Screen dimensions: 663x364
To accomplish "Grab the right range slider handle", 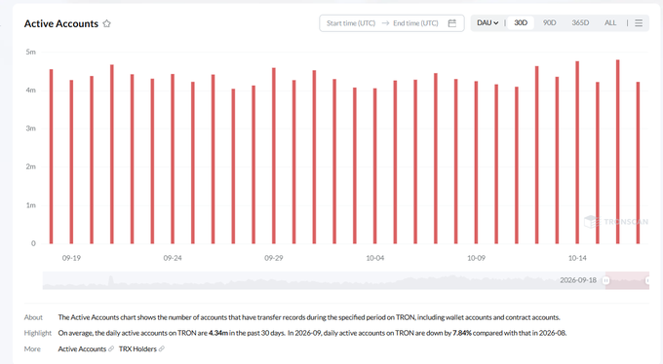I will click(x=647, y=280).
